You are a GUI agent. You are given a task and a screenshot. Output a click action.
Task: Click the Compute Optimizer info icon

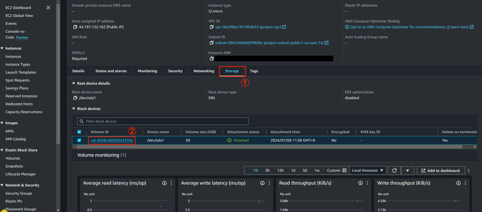coord(347,27)
